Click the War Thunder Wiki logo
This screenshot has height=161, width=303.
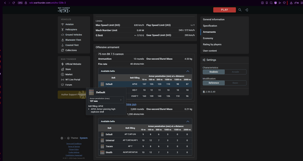pos(64,10)
